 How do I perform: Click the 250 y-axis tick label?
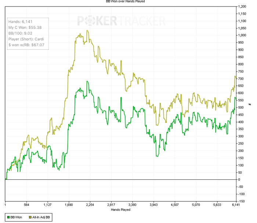coord(241,143)
